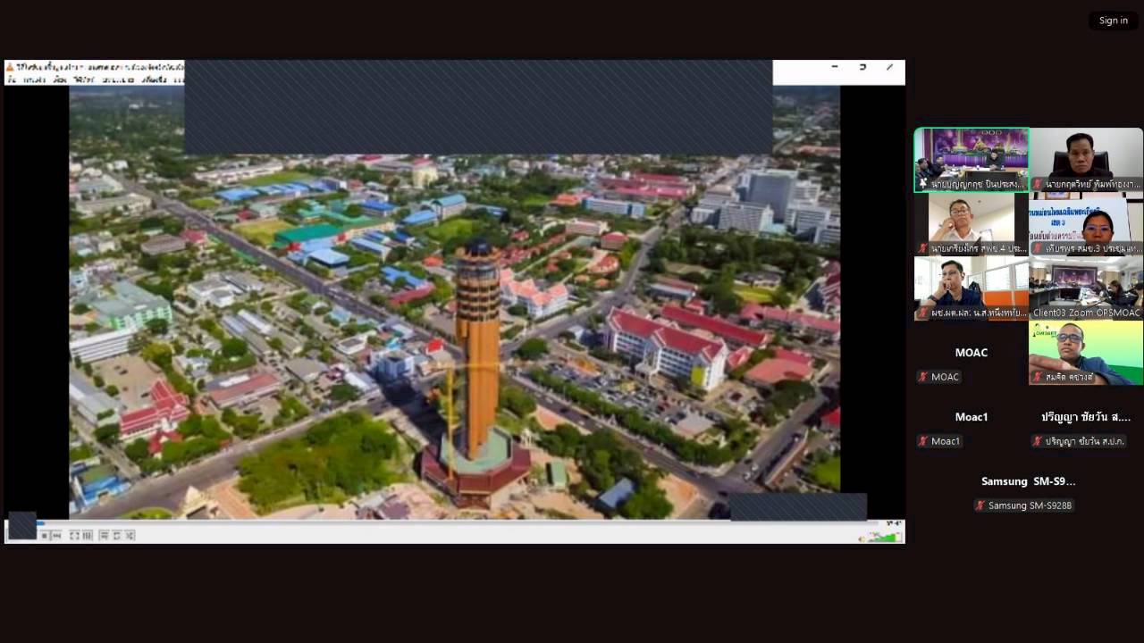
Task: Click the video seek progress bar
Action: (x=447, y=523)
